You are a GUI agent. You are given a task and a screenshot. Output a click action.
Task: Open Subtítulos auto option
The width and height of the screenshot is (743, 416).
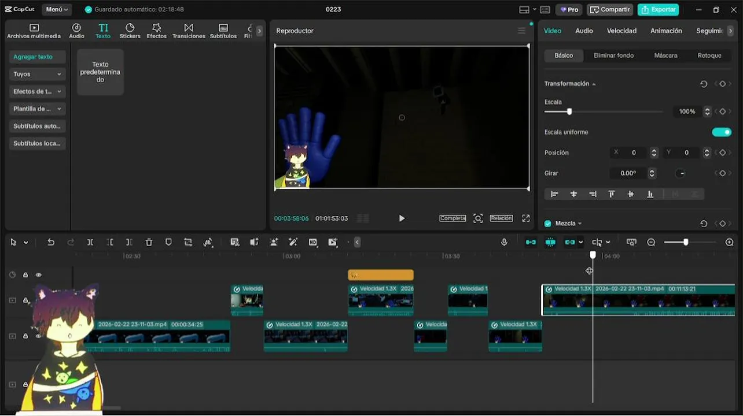pyautogui.click(x=38, y=126)
